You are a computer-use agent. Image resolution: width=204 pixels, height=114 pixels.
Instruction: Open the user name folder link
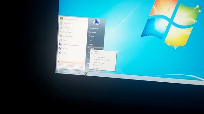coord(94,28)
